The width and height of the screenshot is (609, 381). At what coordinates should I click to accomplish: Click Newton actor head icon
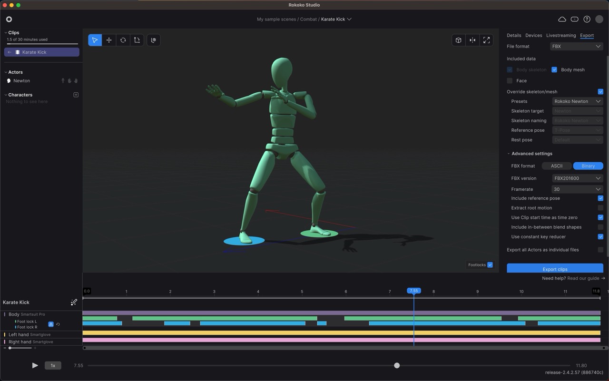pos(9,81)
